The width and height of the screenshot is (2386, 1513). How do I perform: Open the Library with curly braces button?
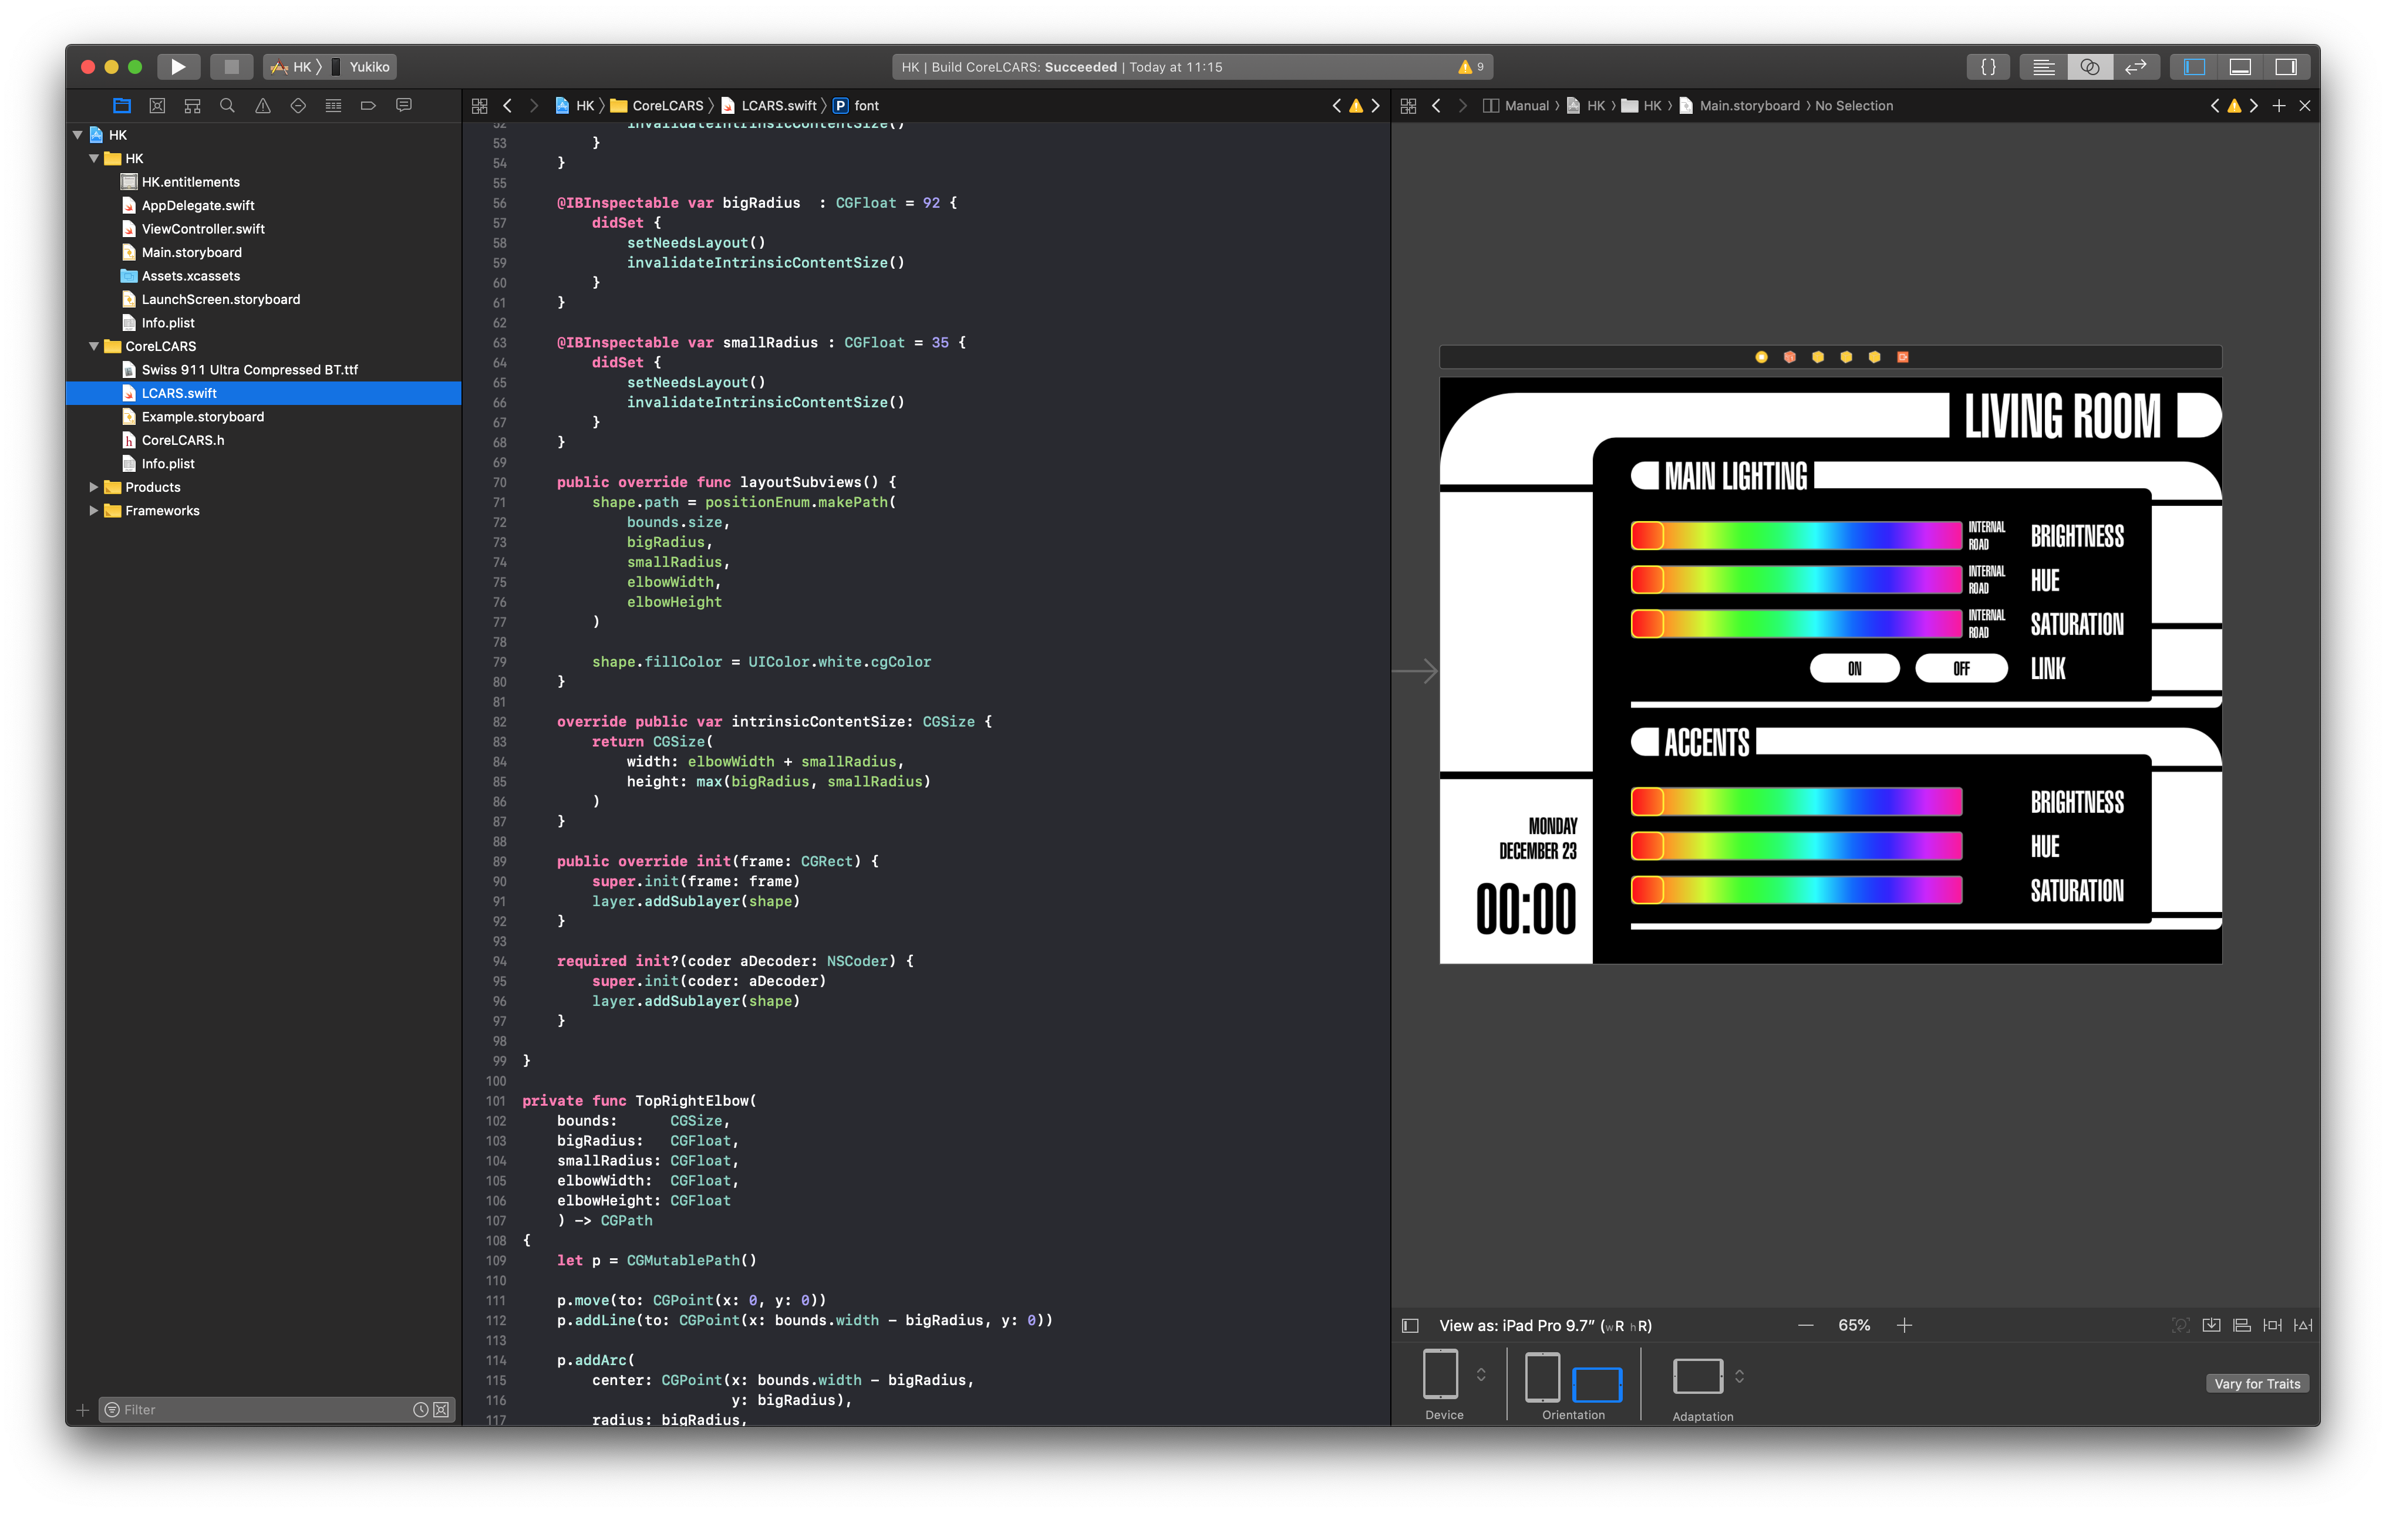[x=1988, y=66]
